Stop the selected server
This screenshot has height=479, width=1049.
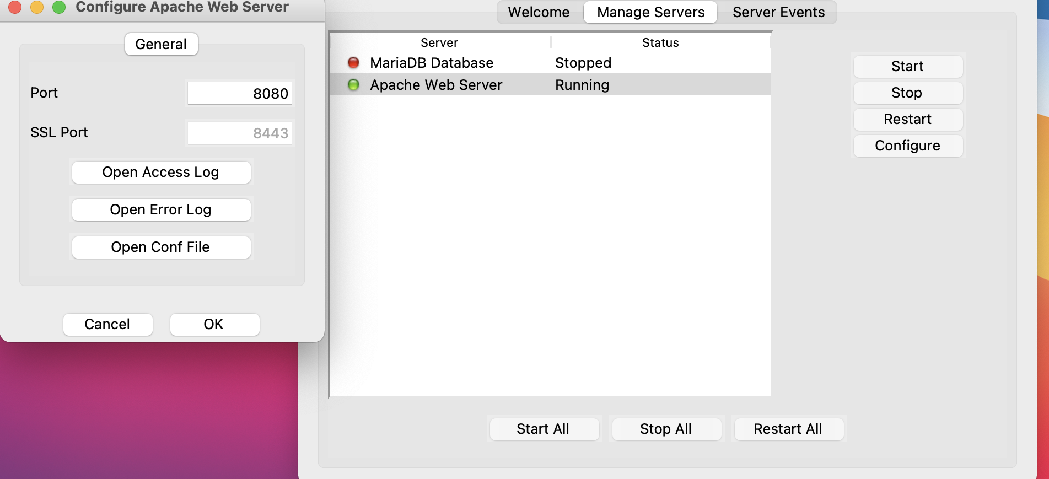(908, 93)
